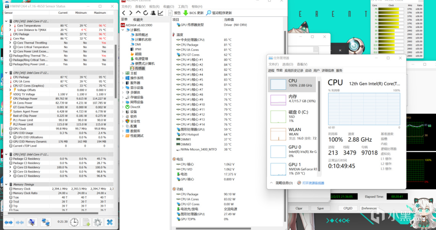The height and width of the screenshot is (230, 436).
Task: Click AIDA64 forward navigation arrow
Action: 131,13
